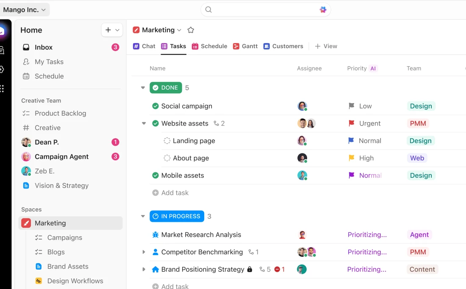Image resolution: width=466 pixels, height=289 pixels.
Task: Expand the Competitor Benchmarking subtasks
Action: click(x=144, y=252)
